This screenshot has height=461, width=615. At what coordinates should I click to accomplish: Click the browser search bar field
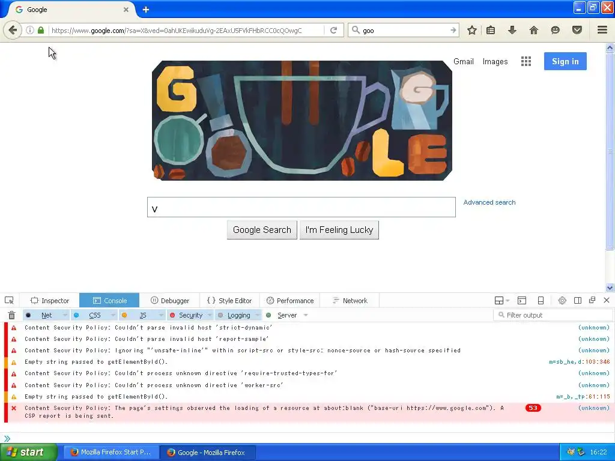point(404,30)
